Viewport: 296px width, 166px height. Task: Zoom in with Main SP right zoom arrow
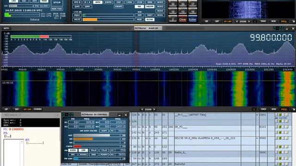tap(154, 109)
